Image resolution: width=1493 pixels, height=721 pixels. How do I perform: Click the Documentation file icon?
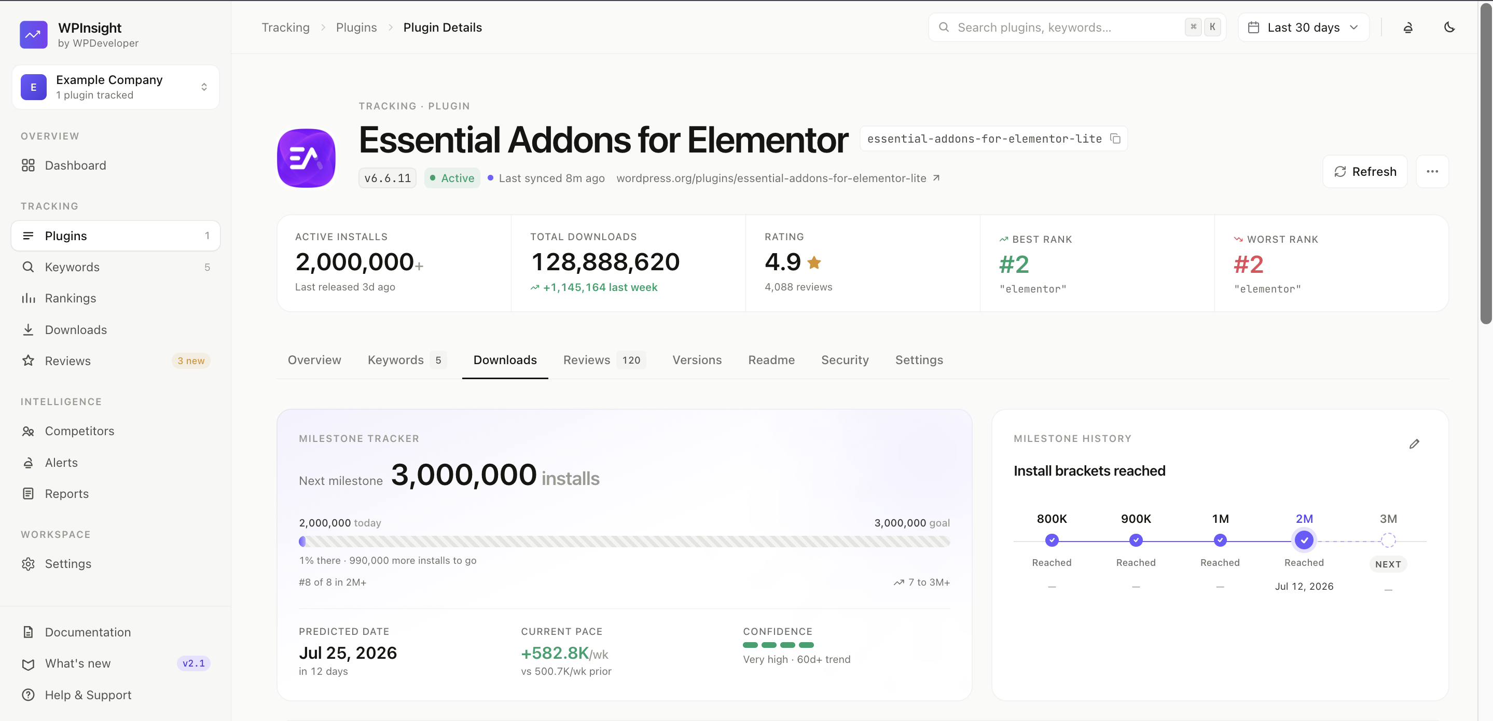(28, 632)
